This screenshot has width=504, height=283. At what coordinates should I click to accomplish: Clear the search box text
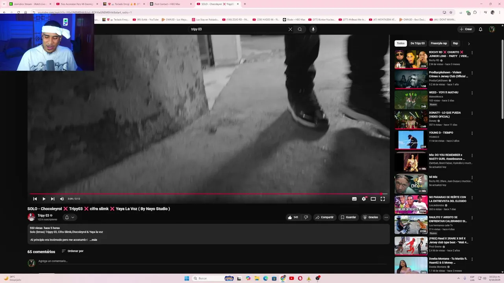click(x=290, y=29)
